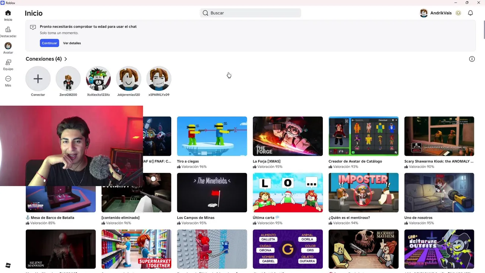Open the Última carta game thumbnail
Image resolution: width=485 pixels, height=273 pixels.
coord(288,193)
